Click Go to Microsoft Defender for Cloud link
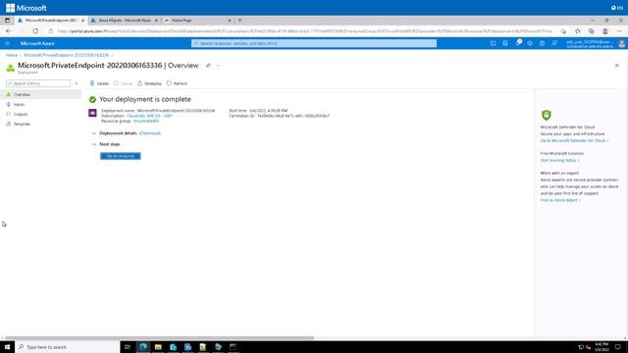Screen dimensions: 628x353 click(574, 140)
